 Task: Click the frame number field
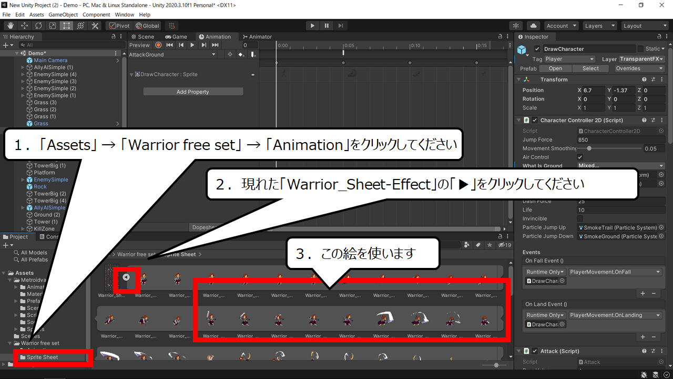coord(250,46)
